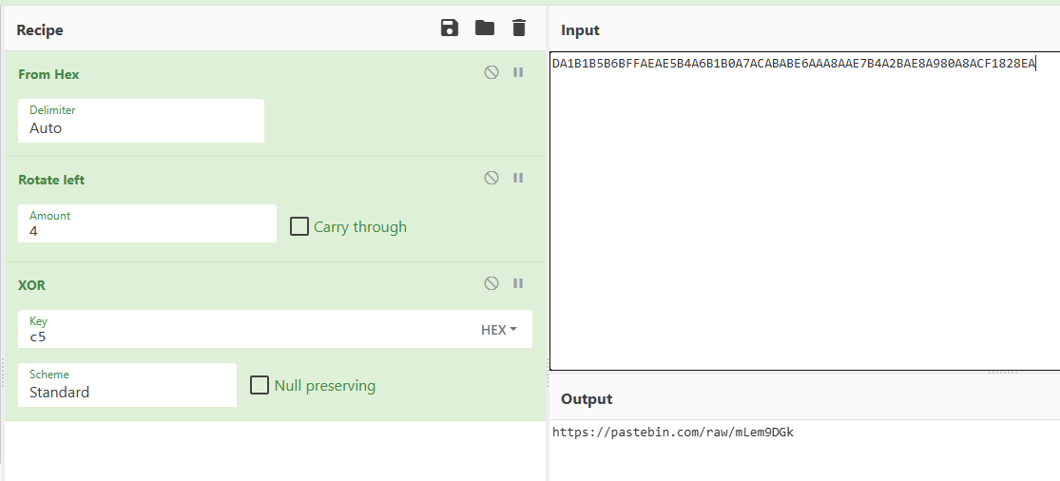The image size is (1060, 481).
Task: Clear the recipe with trash icon
Action: click(518, 29)
